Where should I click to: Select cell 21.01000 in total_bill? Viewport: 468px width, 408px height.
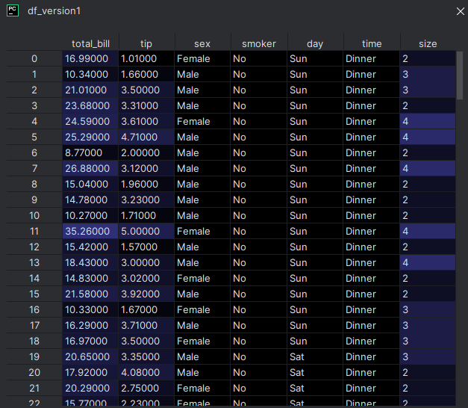(90, 90)
